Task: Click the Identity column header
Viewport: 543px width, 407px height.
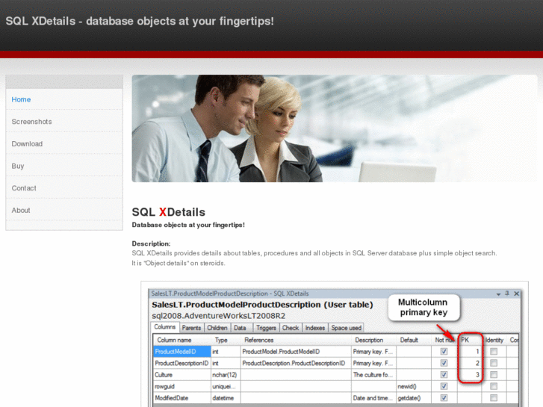Action: click(x=494, y=340)
